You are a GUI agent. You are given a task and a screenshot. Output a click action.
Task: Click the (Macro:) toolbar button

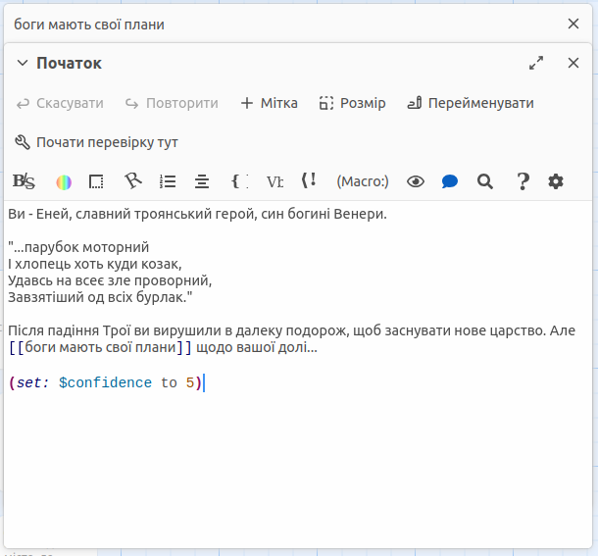tap(363, 181)
